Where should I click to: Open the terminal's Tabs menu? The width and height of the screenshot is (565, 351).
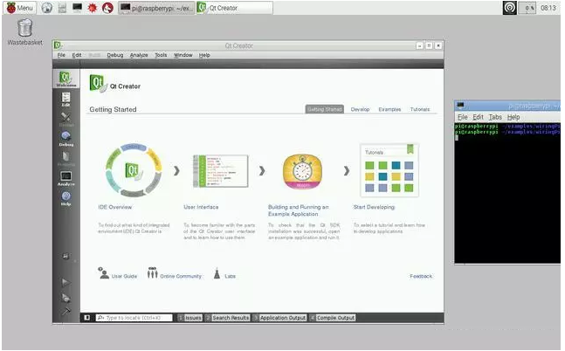coord(495,117)
